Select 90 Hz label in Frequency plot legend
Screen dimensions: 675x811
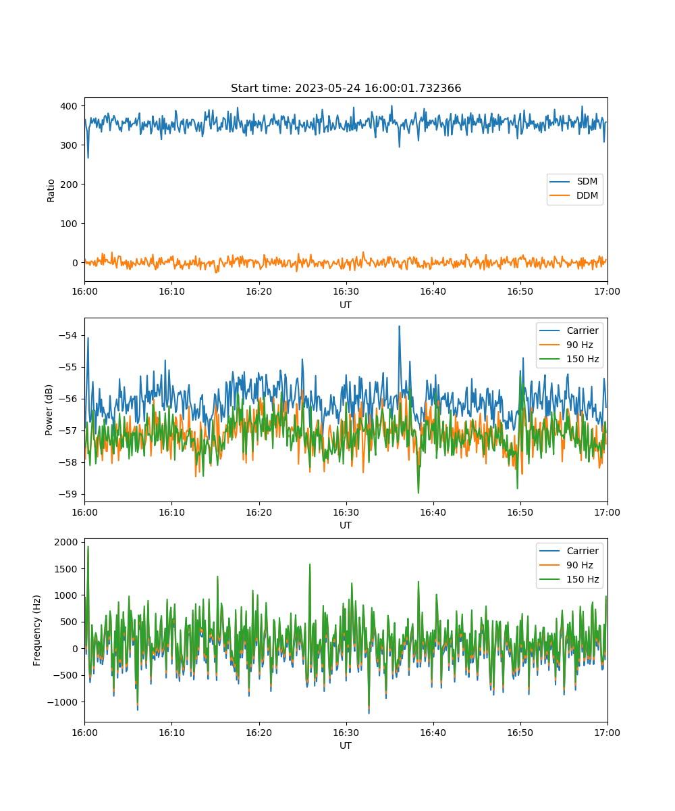pos(580,565)
